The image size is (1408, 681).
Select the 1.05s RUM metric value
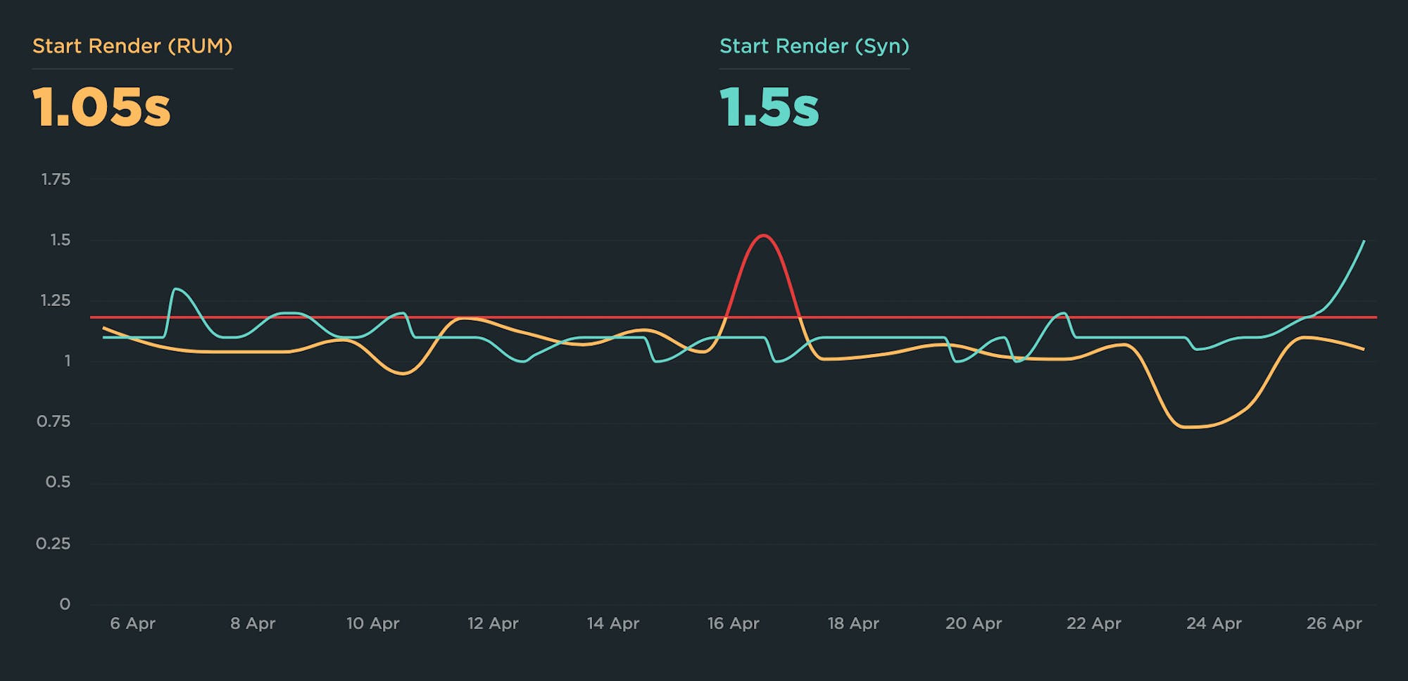(x=101, y=108)
